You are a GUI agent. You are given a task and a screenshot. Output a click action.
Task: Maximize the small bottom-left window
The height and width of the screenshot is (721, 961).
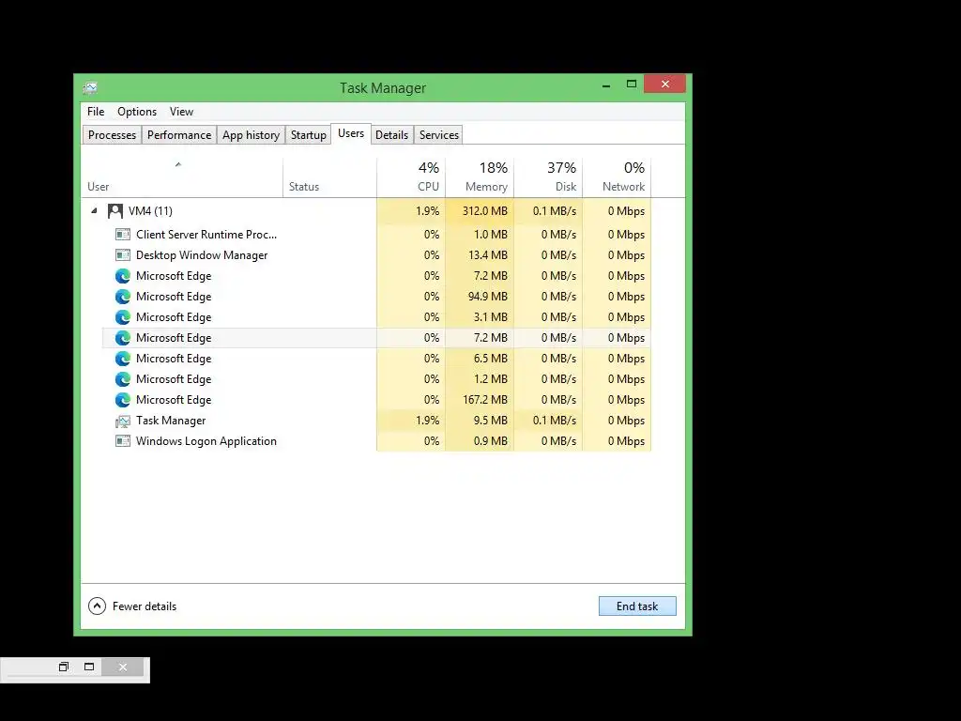89,667
